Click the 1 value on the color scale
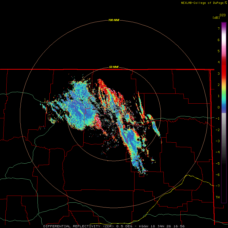The height and width of the screenshot is (228, 228). click(219, 96)
